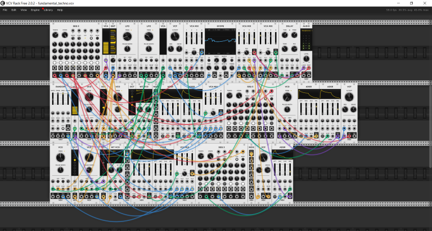Click the red-cabled MIX output jack right of SCOPE
Screen dimensions: 432x231
pos(254,52)
